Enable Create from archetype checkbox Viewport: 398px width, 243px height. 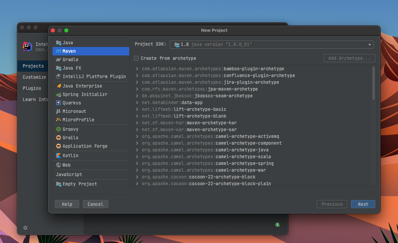[137, 58]
